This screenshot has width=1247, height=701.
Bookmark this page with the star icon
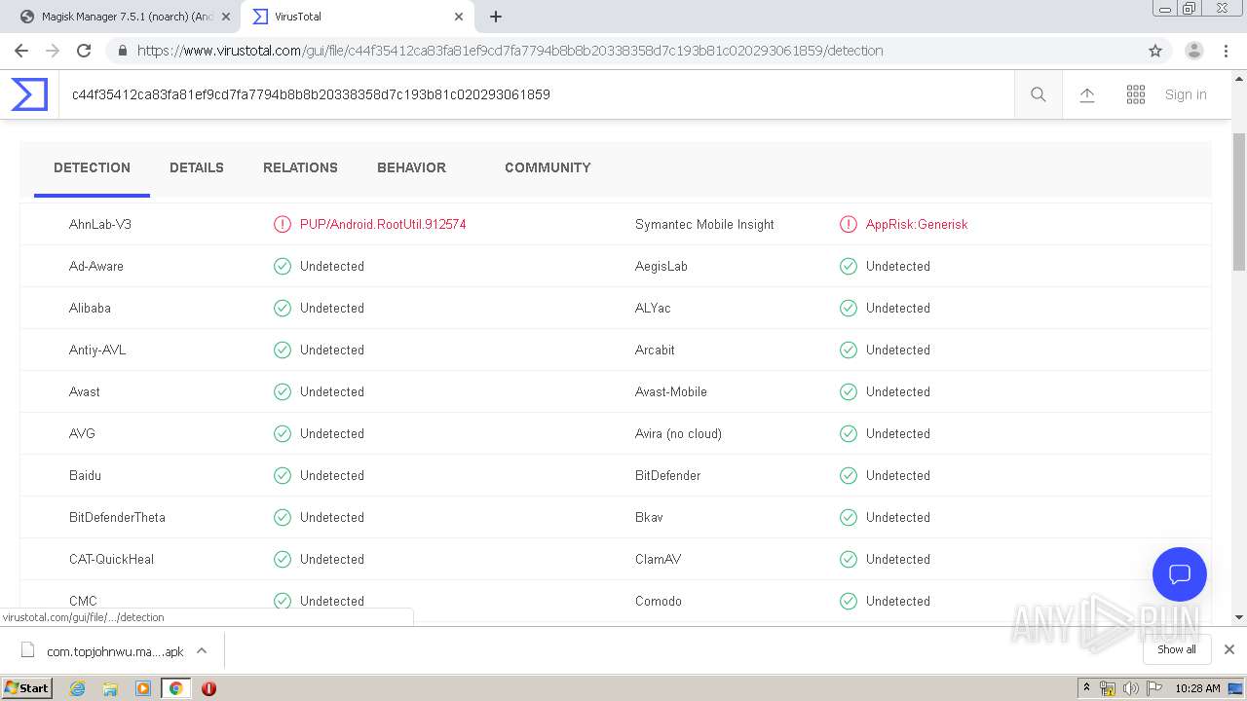1155,51
